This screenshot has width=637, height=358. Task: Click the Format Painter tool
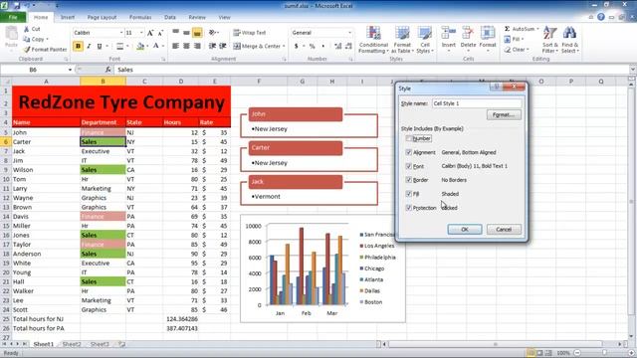coord(45,50)
